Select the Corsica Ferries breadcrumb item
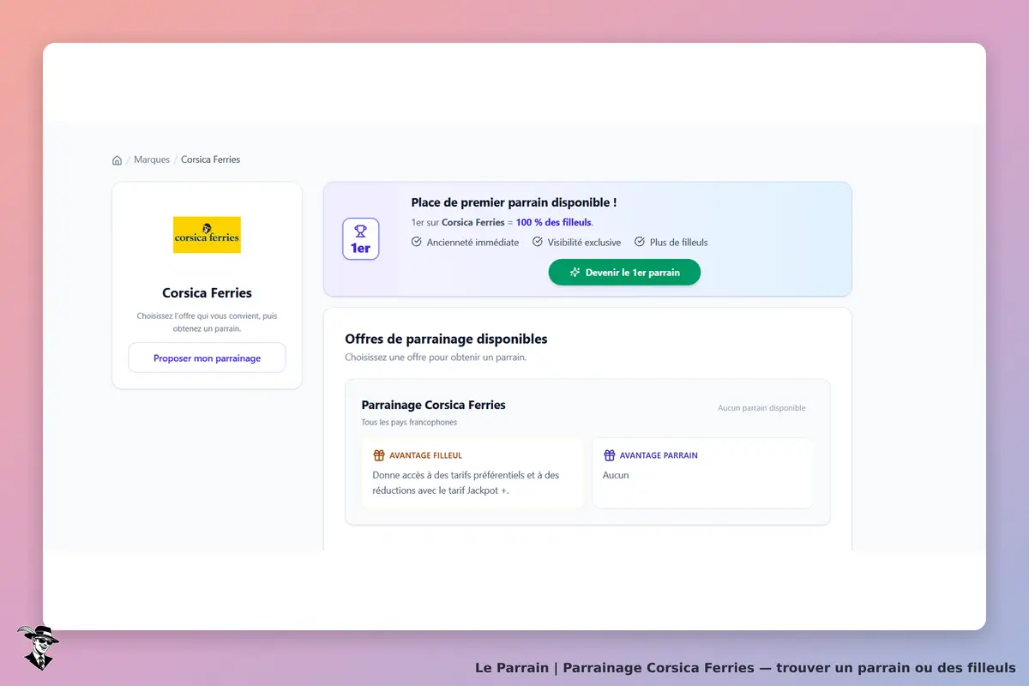1029x686 pixels. pos(210,159)
